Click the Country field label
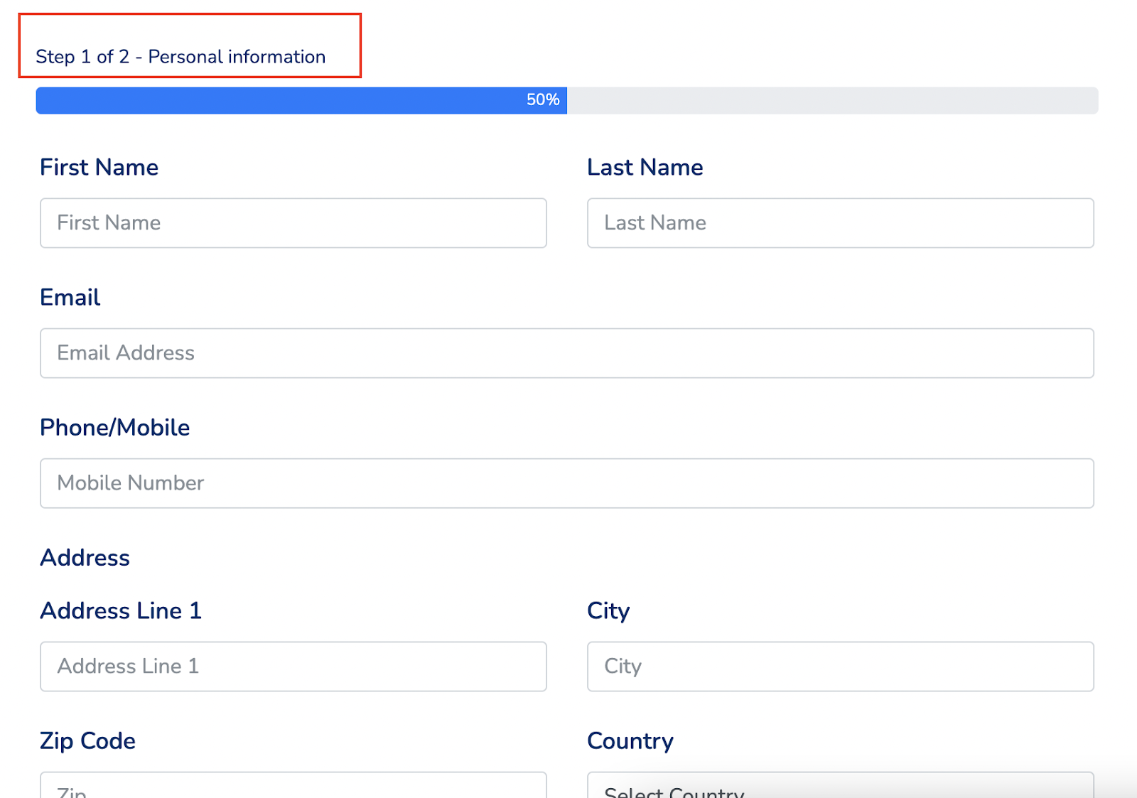The width and height of the screenshot is (1137, 798). (x=630, y=741)
